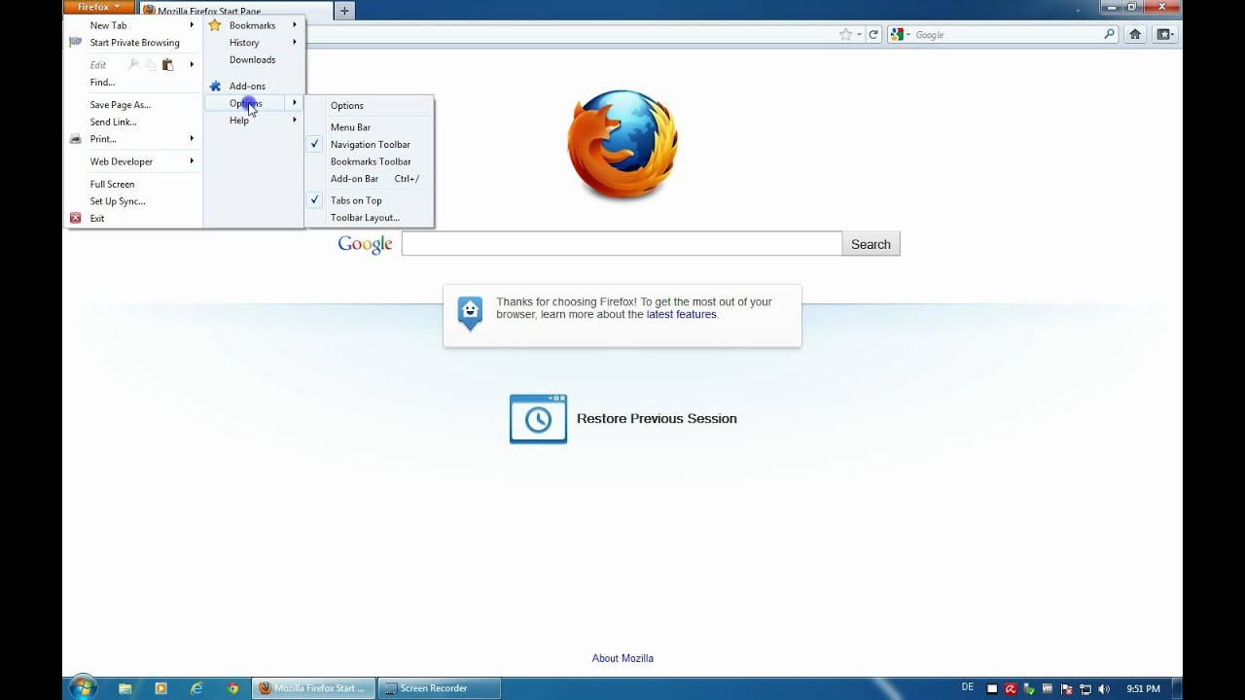Image resolution: width=1245 pixels, height=700 pixels.
Task: Click the Firefox menu button
Action: (x=98, y=7)
